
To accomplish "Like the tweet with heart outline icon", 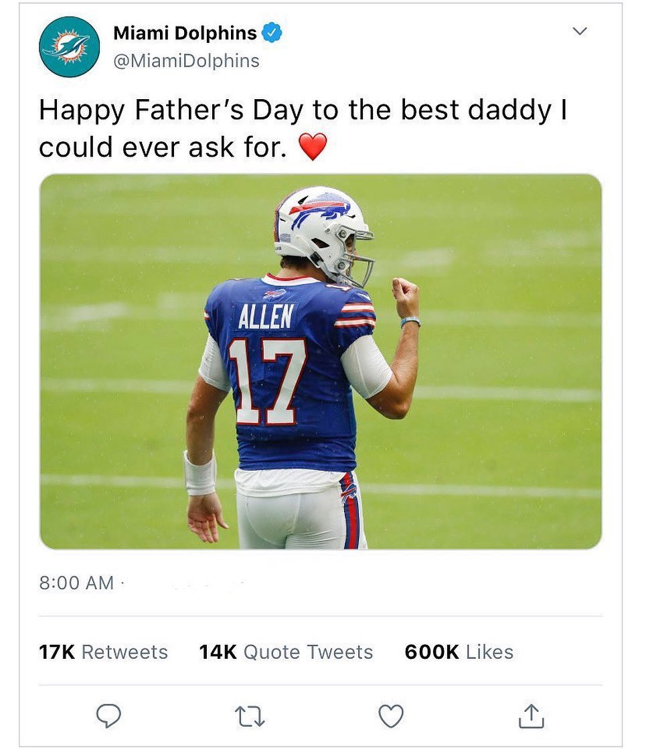I will (x=391, y=717).
